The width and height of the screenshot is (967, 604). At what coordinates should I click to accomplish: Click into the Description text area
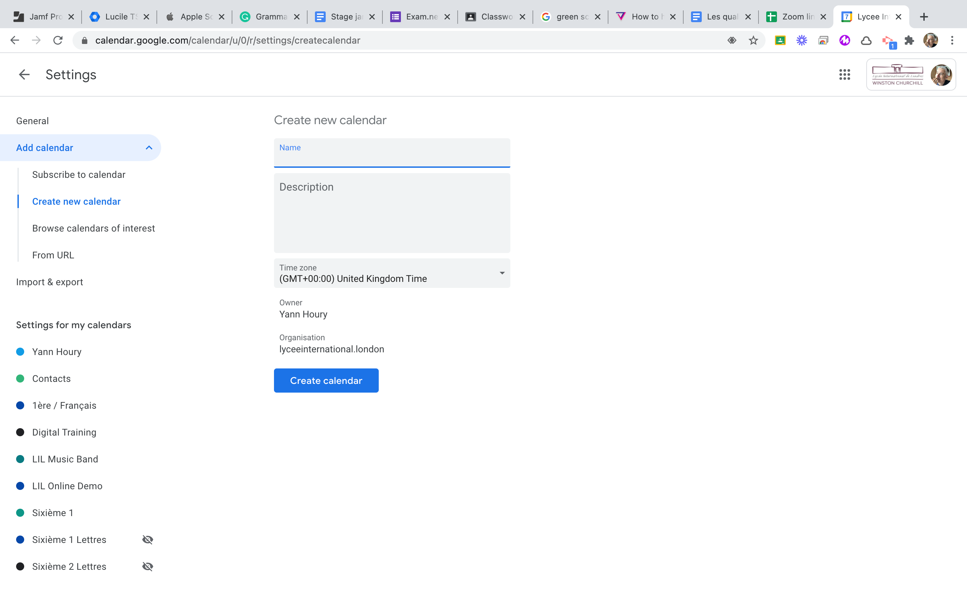click(x=392, y=214)
